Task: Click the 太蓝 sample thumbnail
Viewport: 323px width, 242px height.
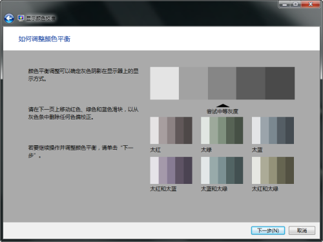Action: pyautogui.click(x=273, y=130)
